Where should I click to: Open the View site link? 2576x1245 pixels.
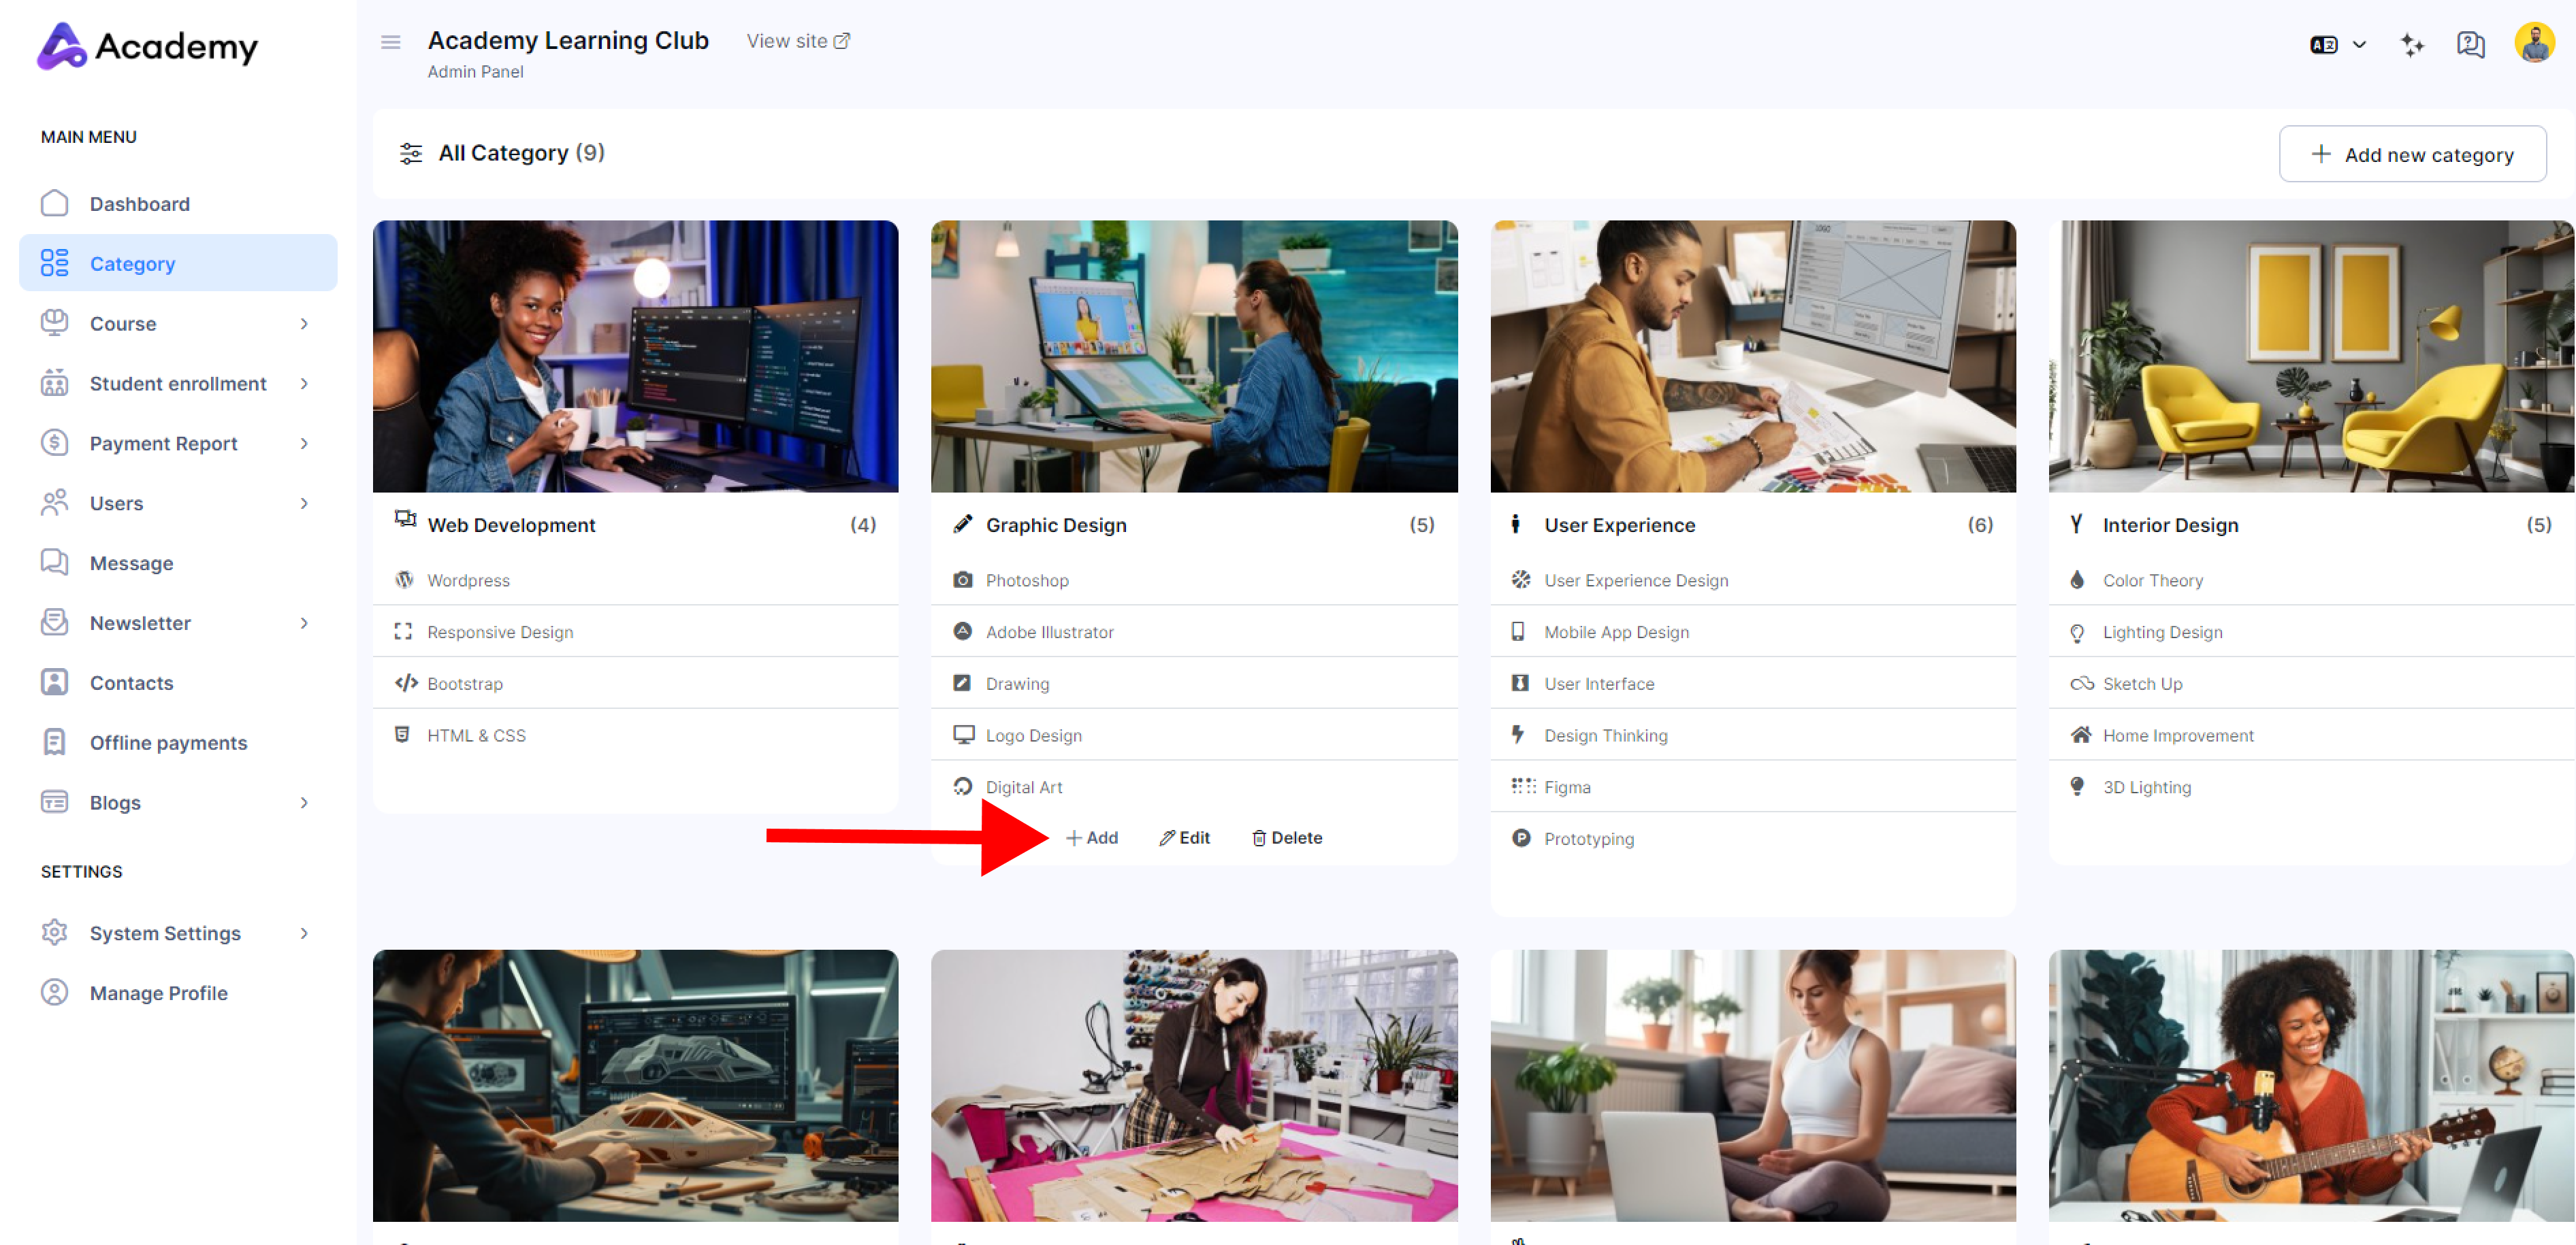798,41
